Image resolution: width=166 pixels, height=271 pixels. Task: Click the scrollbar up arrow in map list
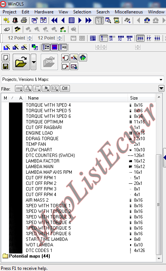click(x=159, y=97)
